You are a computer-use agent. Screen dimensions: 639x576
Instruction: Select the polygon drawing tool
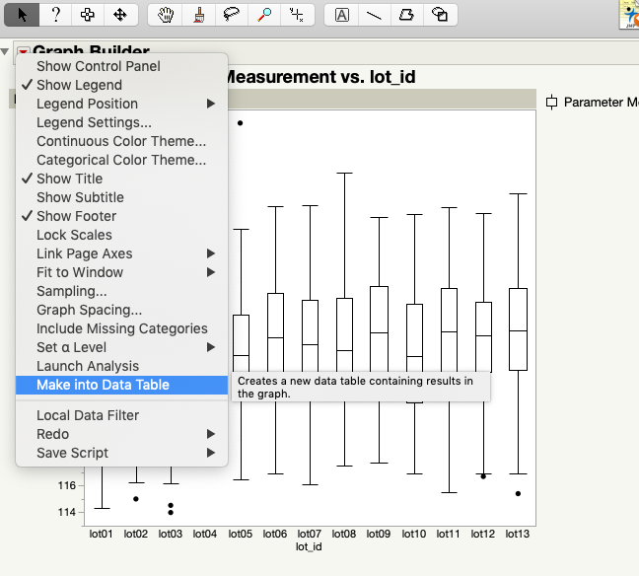pos(406,15)
